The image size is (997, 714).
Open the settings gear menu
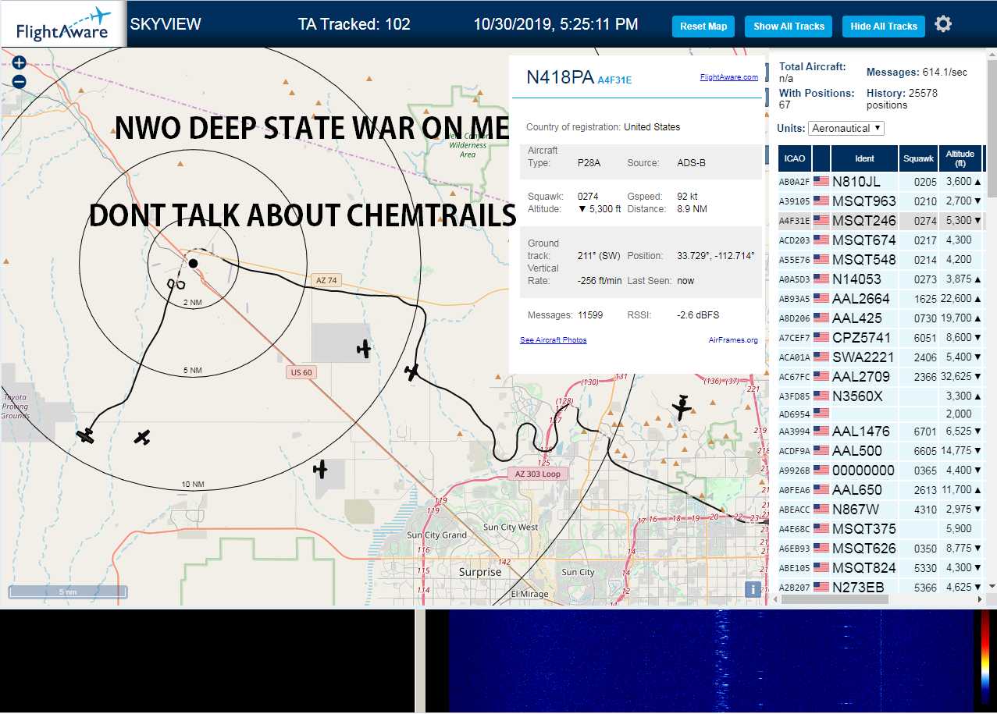point(943,24)
